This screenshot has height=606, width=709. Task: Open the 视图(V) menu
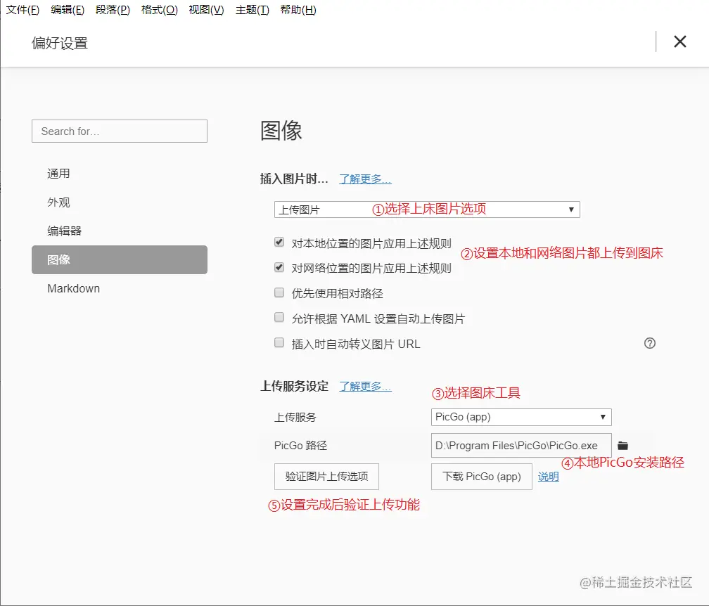click(206, 10)
